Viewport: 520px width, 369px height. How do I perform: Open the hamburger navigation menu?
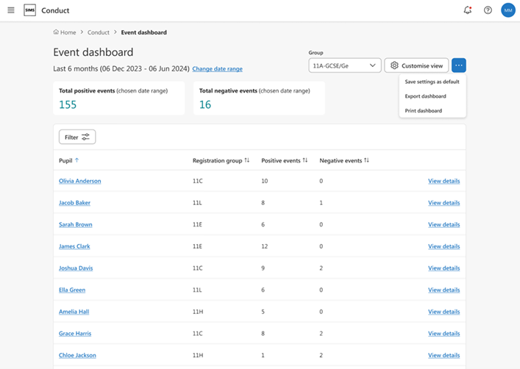pyautogui.click(x=11, y=10)
